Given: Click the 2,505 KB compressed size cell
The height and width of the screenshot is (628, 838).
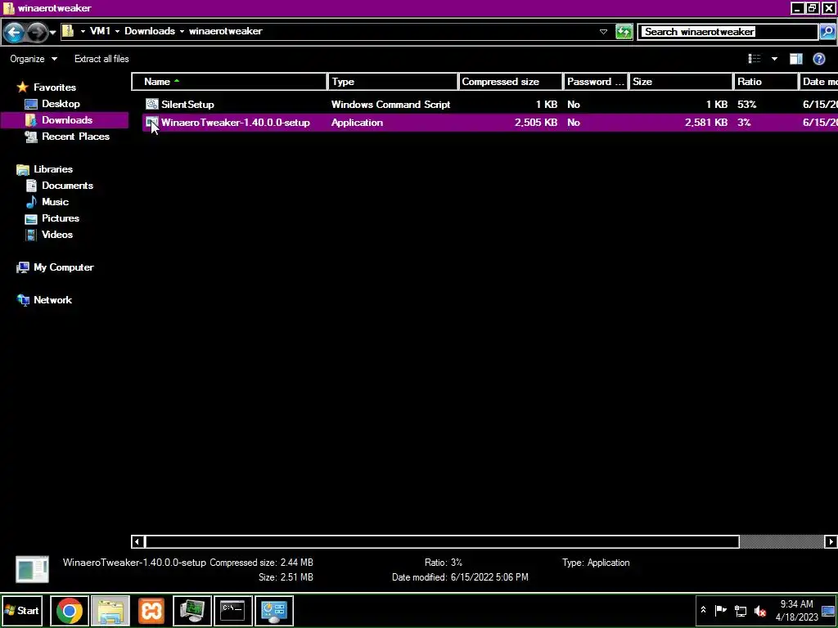Looking at the screenshot, I should (x=536, y=123).
